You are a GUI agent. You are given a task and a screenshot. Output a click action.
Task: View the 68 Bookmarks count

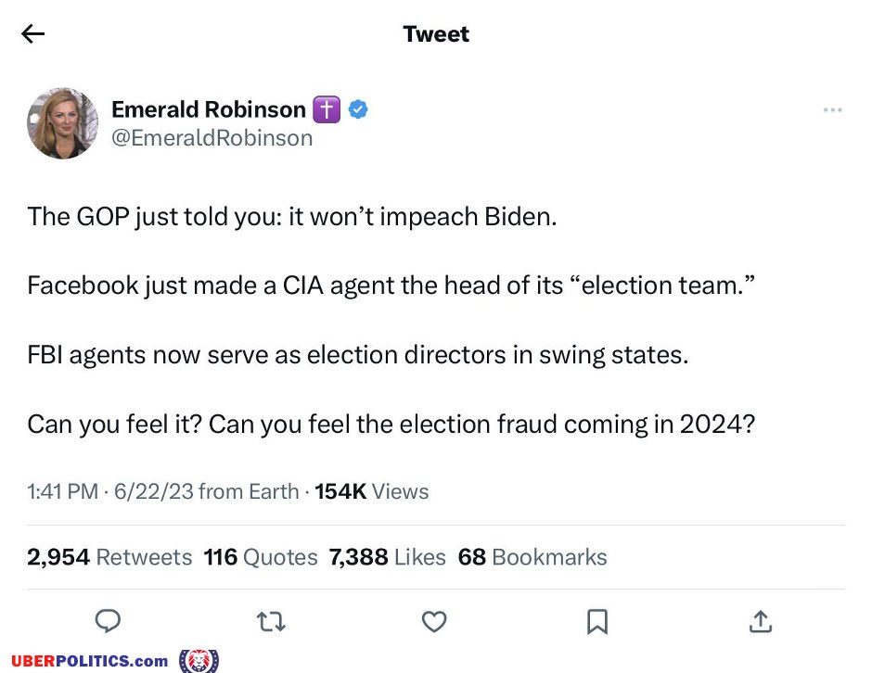tap(532, 557)
